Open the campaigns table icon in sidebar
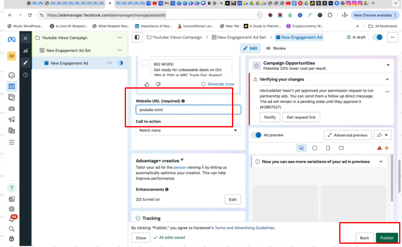Viewport: 402px width, 247px height. (x=11, y=87)
